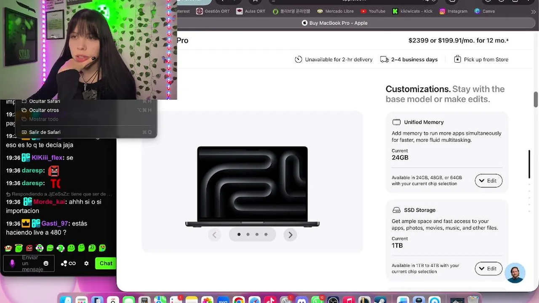Open the emoji picker in chat message box
Image resolution: width=539 pixels, height=303 pixels.
point(46,263)
